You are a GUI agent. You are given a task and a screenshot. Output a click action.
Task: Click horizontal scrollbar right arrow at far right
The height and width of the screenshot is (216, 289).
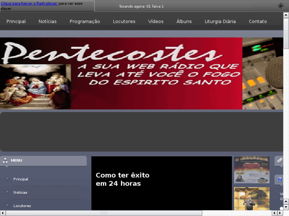[x=280, y=213]
